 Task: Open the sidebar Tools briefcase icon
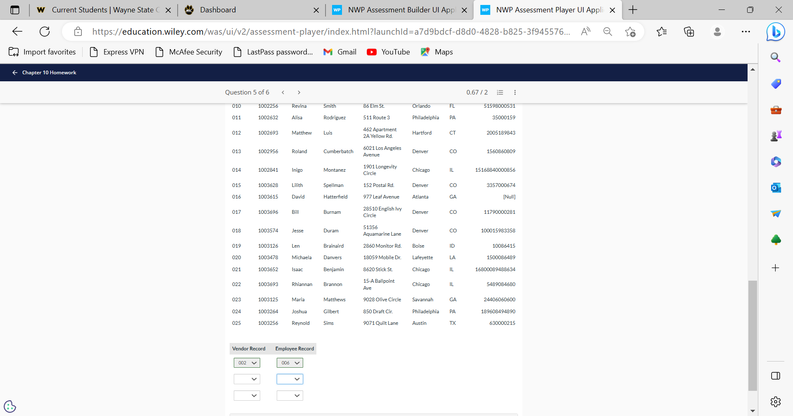(x=776, y=110)
